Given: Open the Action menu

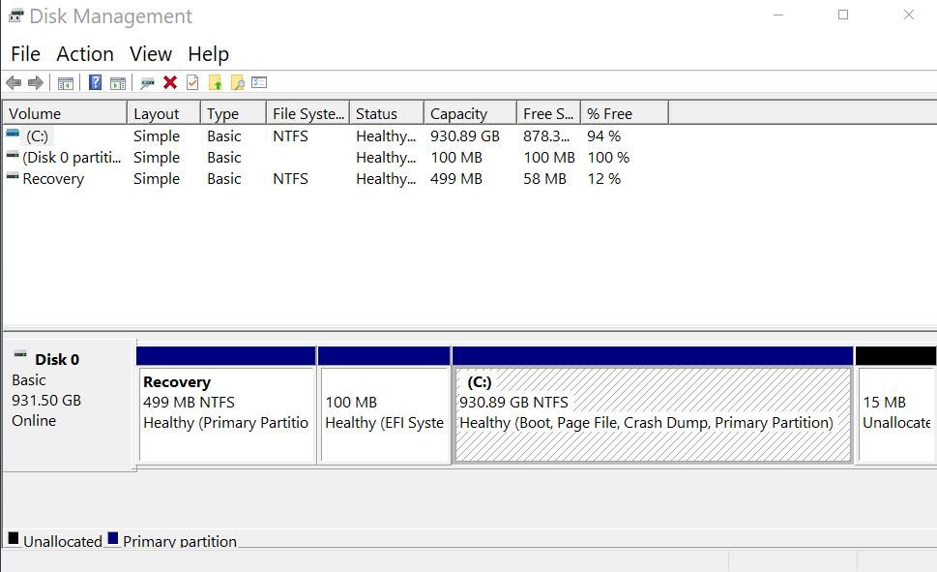Looking at the screenshot, I should click(x=85, y=54).
